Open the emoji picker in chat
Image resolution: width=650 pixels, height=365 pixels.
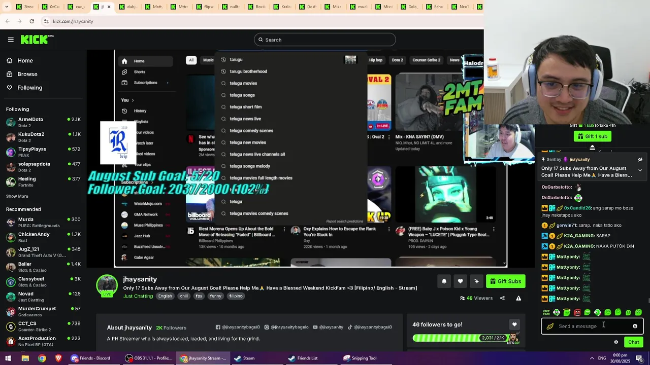[635, 326]
